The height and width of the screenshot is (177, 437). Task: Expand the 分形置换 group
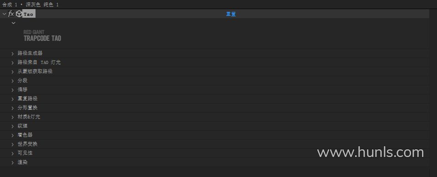click(13, 108)
